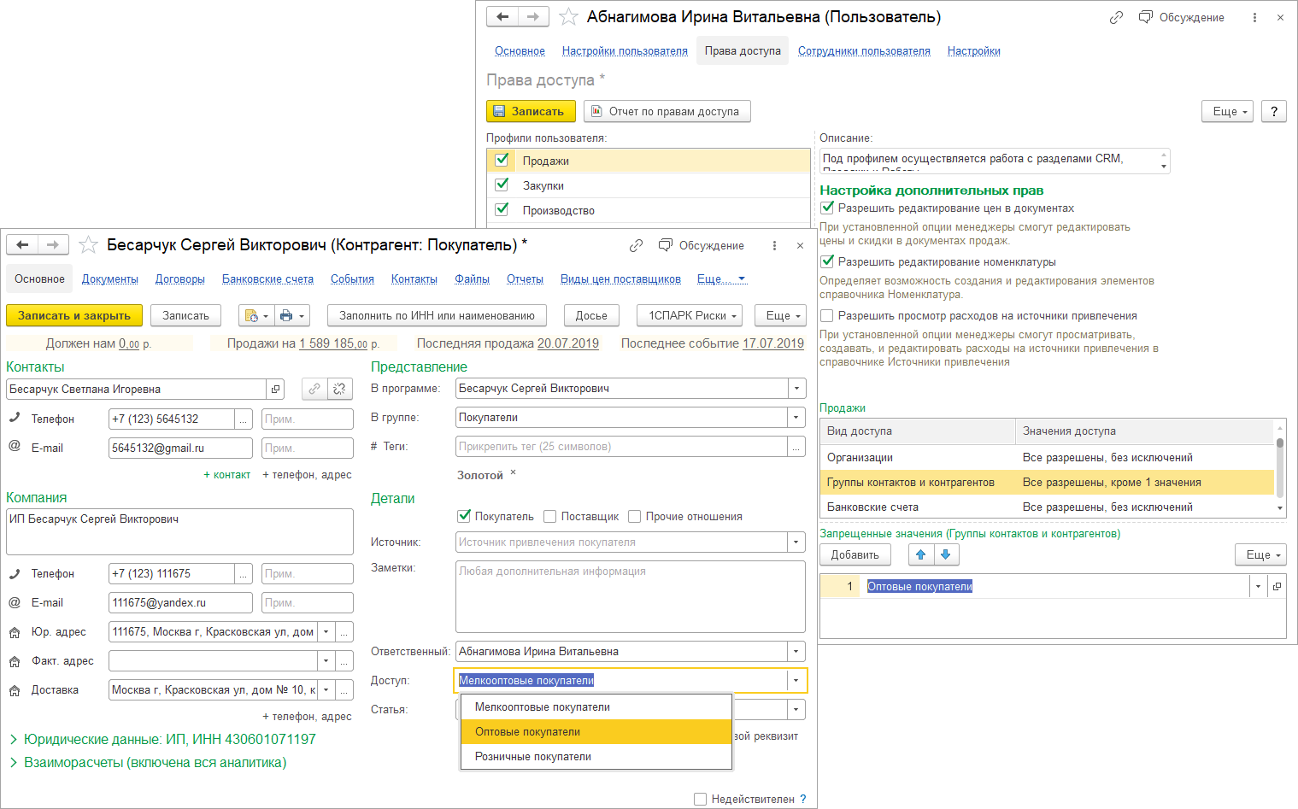
Task: Switch to Банковские счета tab
Action: 267,278
